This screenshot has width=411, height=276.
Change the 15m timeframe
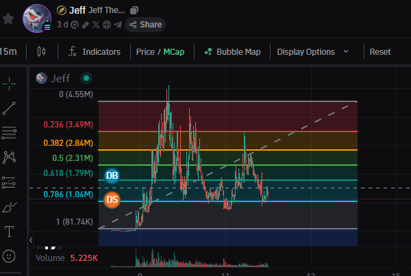pos(8,51)
